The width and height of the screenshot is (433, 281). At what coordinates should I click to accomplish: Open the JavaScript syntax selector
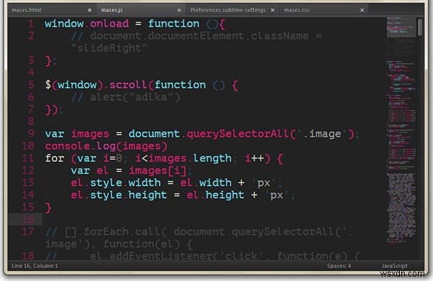pyautogui.click(x=394, y=266)
